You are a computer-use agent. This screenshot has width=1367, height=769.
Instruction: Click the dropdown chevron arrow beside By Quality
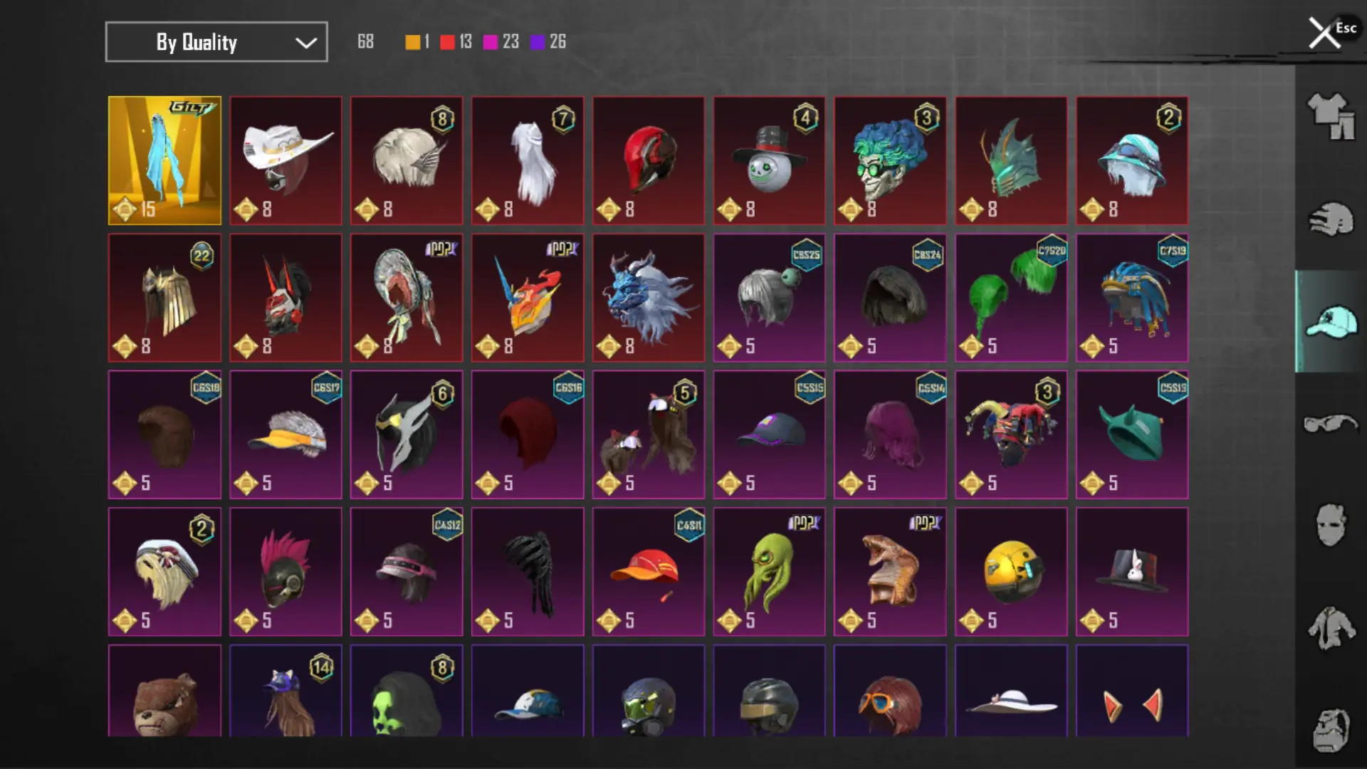306,43
